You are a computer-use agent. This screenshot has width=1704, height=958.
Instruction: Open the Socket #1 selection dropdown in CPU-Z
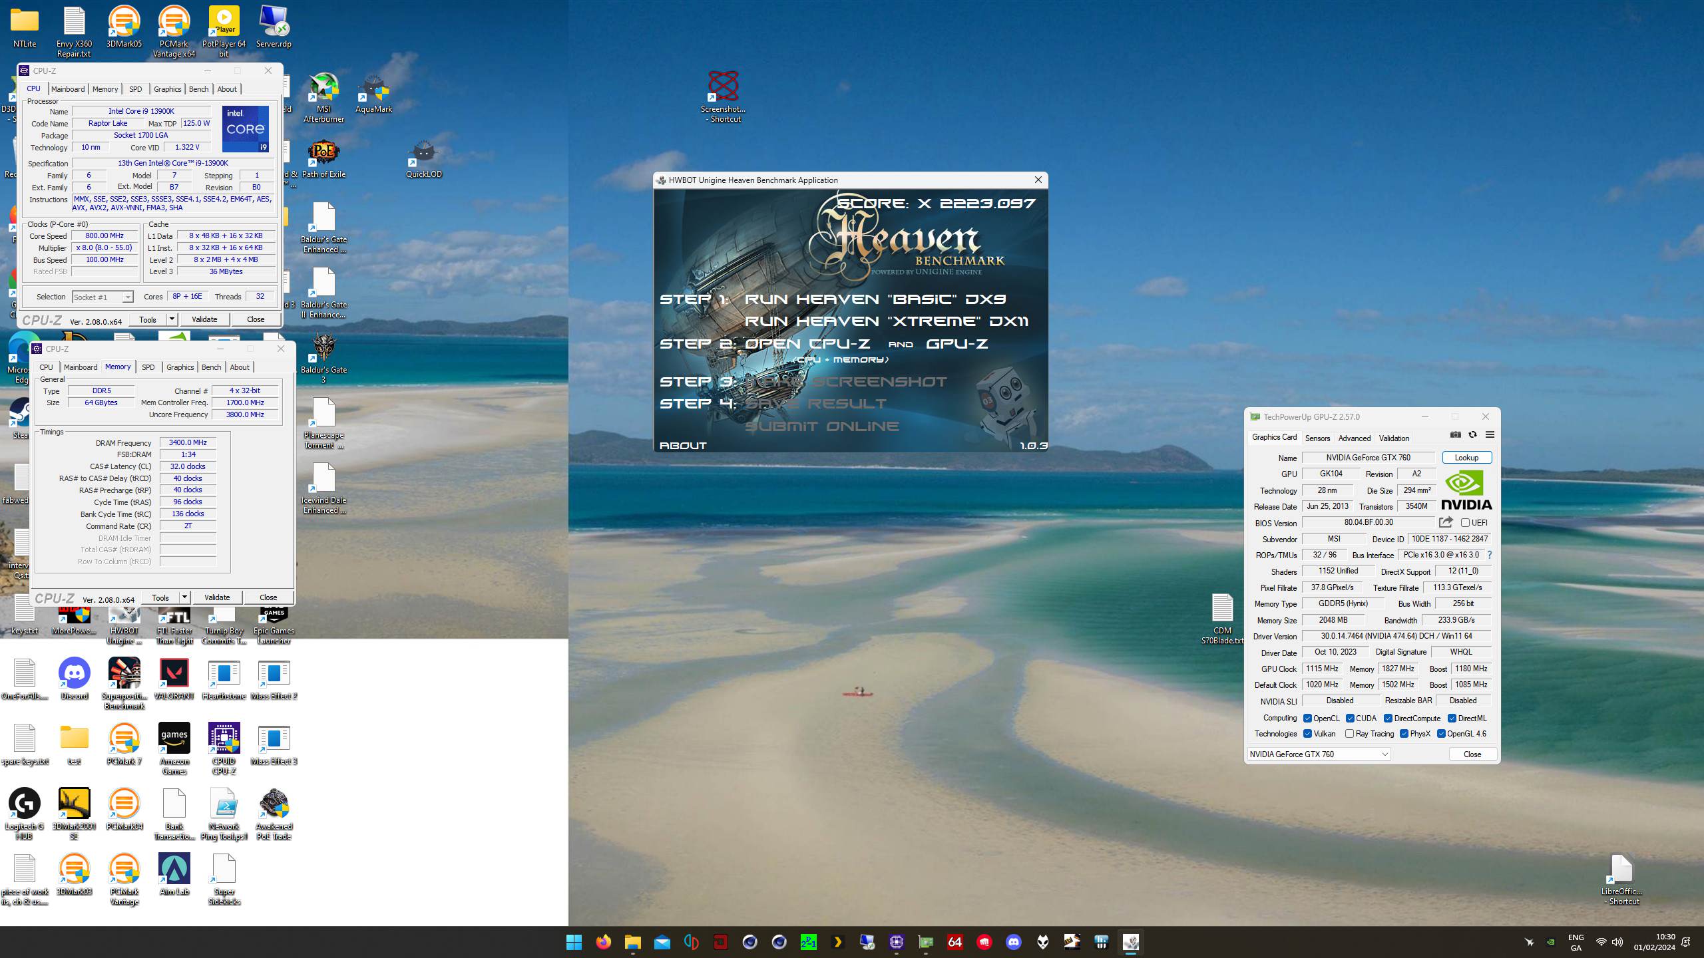[103, 297]
